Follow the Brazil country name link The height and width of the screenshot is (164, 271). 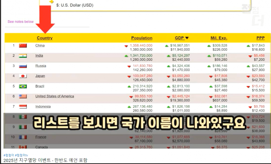tap(40, 86)
